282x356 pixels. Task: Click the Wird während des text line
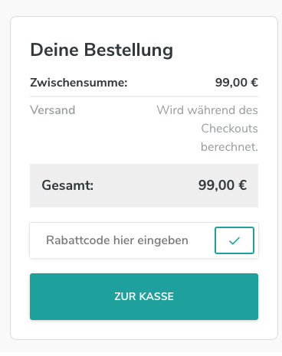(x=208, y=110)
